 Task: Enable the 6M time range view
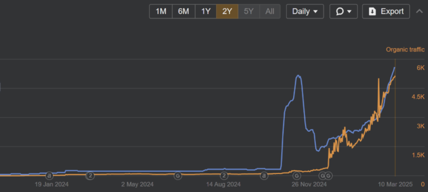pyautogui.click(x=184, y=11)
